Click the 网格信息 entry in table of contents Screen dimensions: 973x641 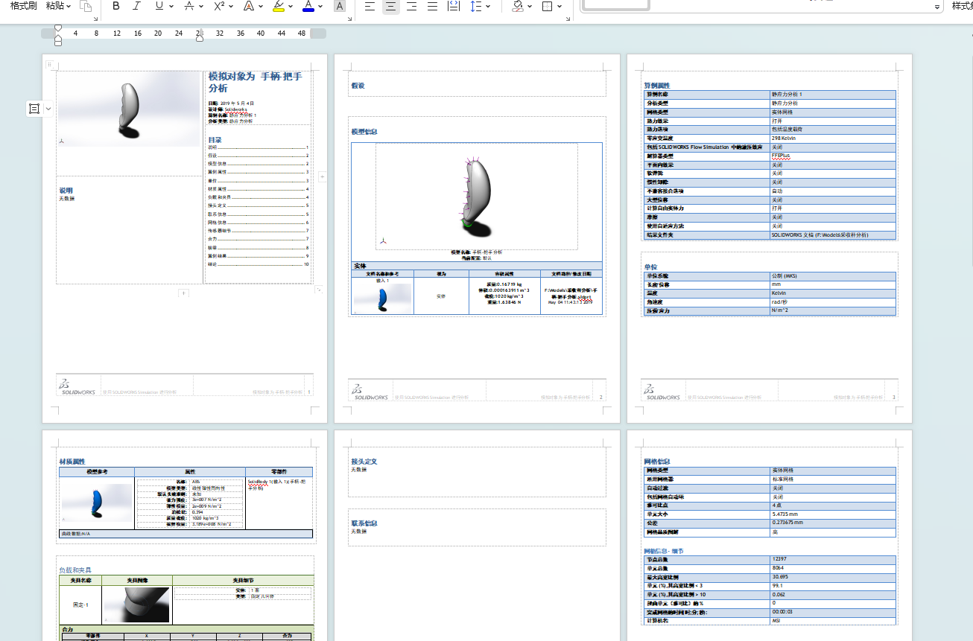[x=258, y=223]
